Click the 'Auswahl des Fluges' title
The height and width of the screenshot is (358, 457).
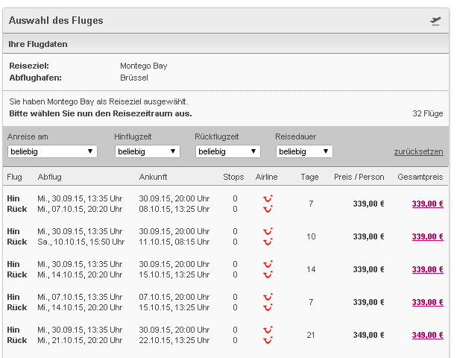click(56, 21)
